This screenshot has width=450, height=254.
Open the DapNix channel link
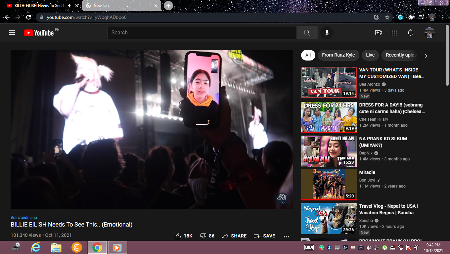(366, 153)
